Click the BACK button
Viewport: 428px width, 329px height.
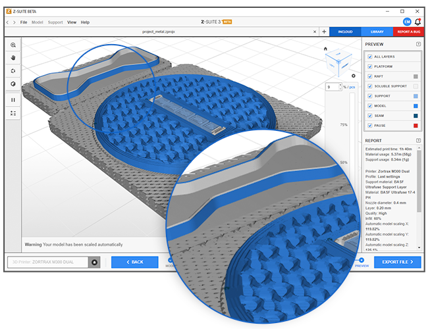pos(134,262)
